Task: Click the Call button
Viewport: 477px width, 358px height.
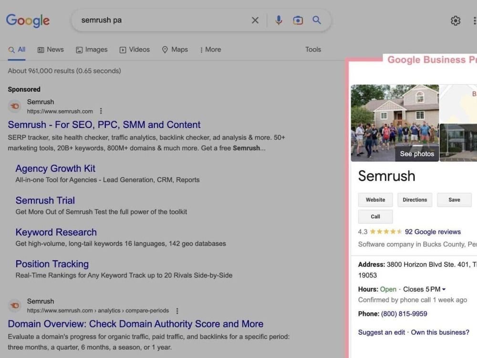Action: pos(375,216)
